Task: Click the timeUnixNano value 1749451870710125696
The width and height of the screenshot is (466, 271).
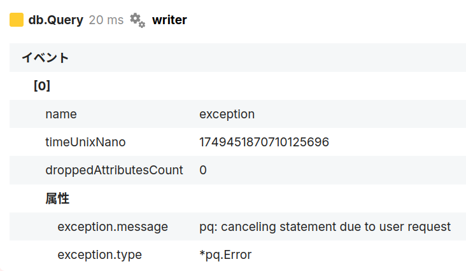Action: pos(264,142)
